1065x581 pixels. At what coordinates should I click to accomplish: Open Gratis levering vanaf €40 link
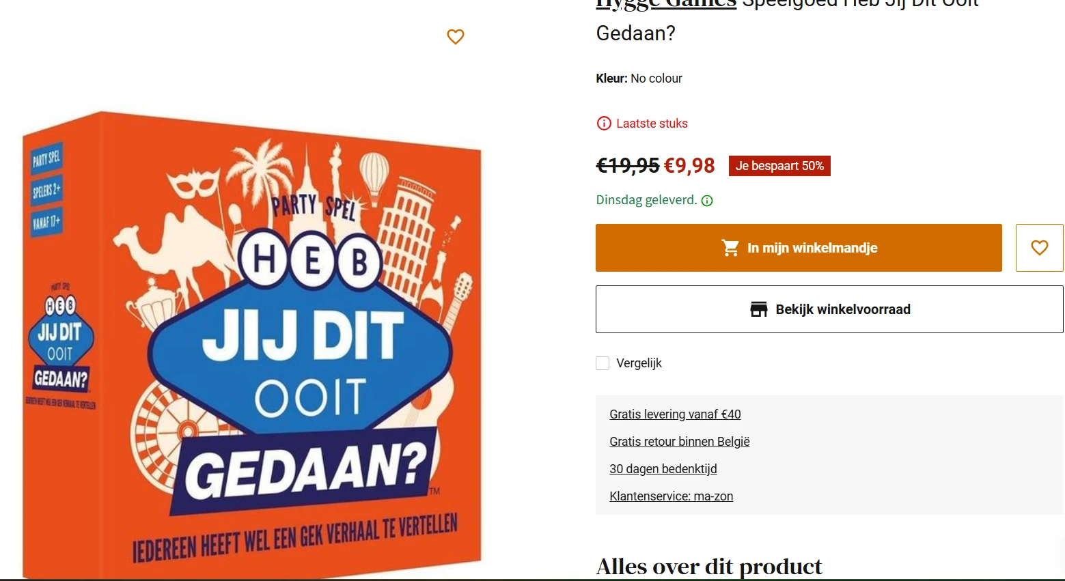click(675, 414)
